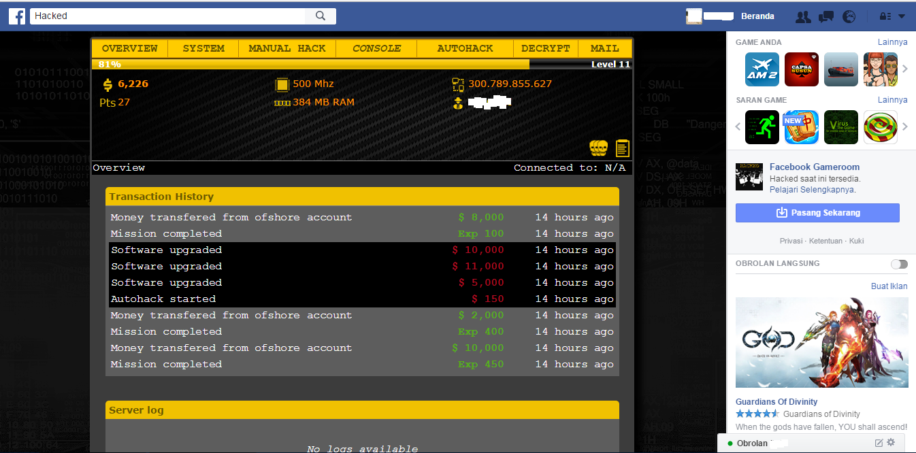Click Pasang Sekarang button
Screen dimensions: 916x453
(817, 213)
